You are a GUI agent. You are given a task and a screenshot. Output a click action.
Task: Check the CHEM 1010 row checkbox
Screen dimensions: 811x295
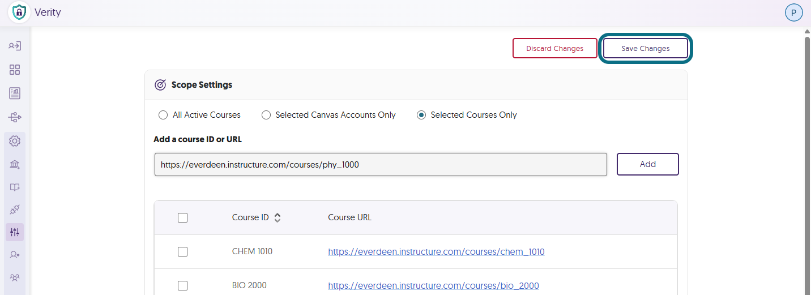182,251
